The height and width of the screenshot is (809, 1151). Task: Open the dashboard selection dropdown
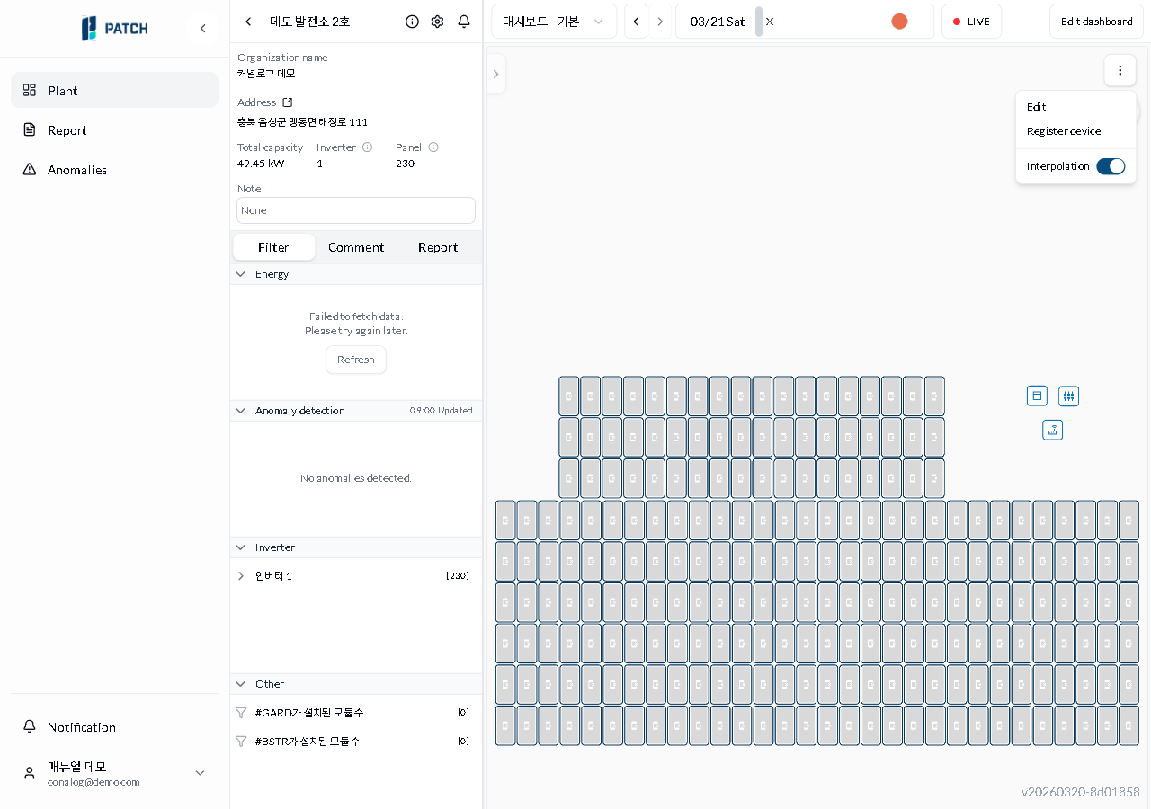click(x=553, y=22)
